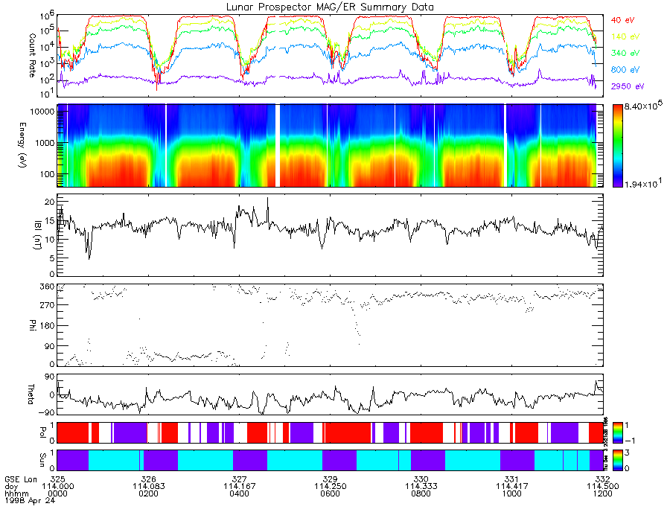This screenshot has width=670, height=521.
Task: Click the GSE longitude value "332"
Action: click(602, 479)
